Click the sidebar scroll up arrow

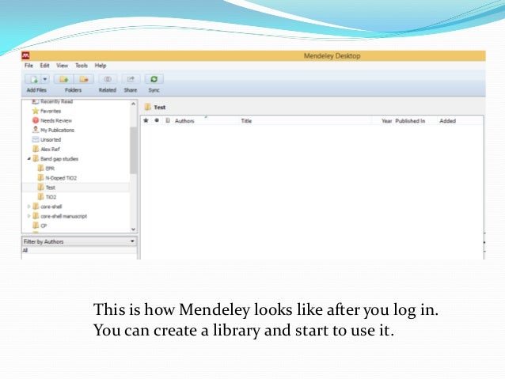[133, 104]
